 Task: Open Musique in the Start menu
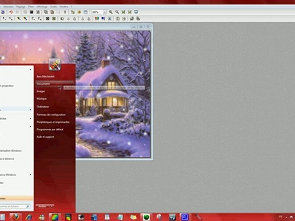[x=41, y=99]
